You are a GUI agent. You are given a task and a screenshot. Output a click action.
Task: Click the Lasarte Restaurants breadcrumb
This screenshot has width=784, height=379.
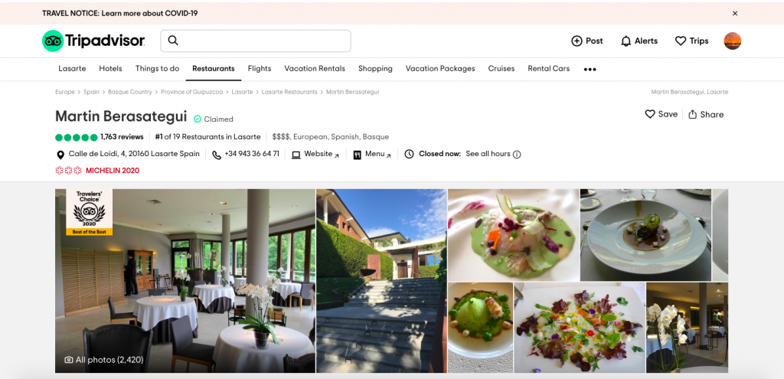(289, 92)
